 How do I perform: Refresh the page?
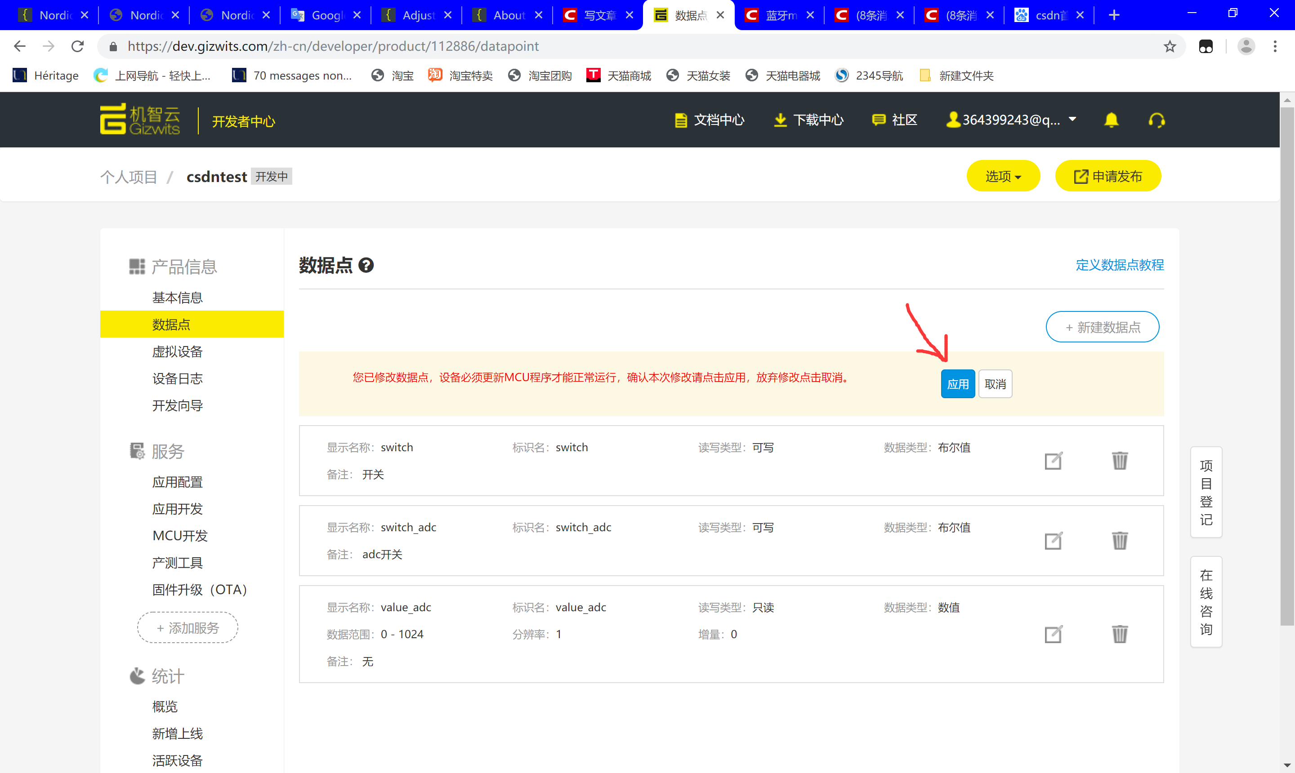78,46
